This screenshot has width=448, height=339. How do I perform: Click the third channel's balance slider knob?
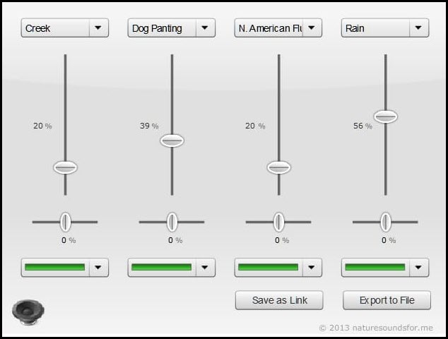tap(278, 222)
